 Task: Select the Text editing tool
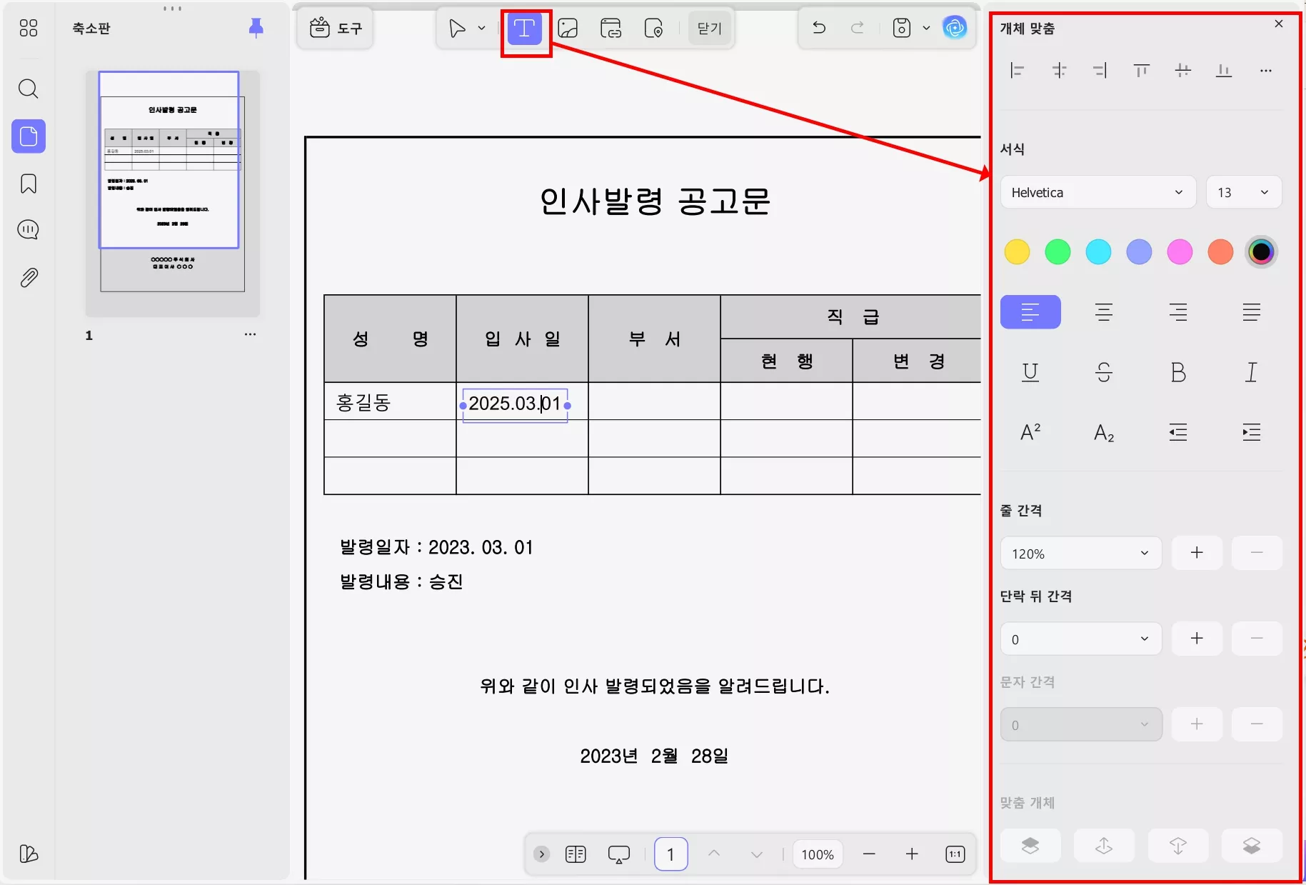525,29
